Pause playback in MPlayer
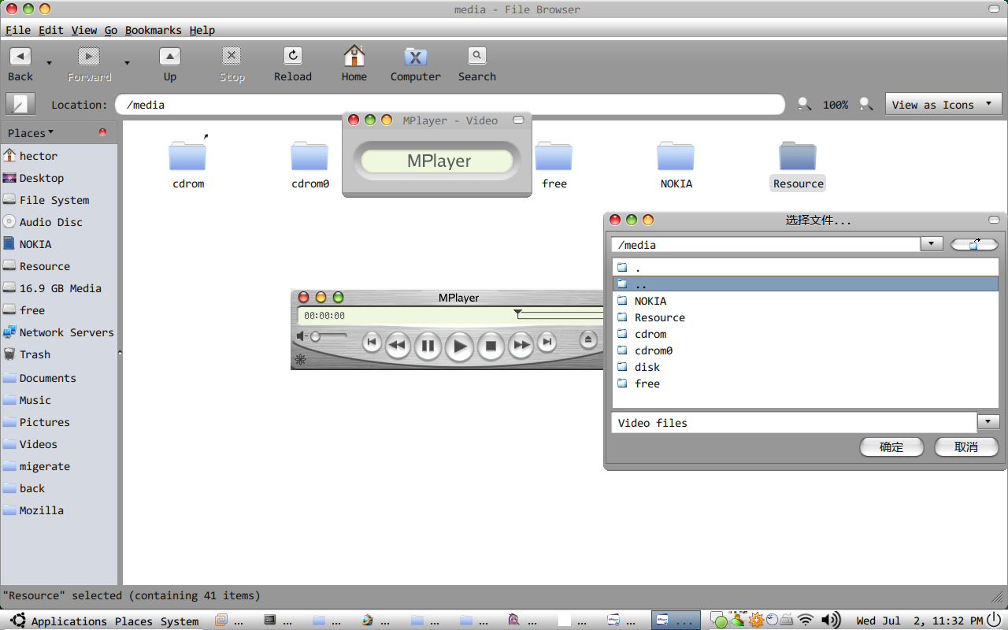The width and height of the screenshot is (1008, 630). pos(428,345)
